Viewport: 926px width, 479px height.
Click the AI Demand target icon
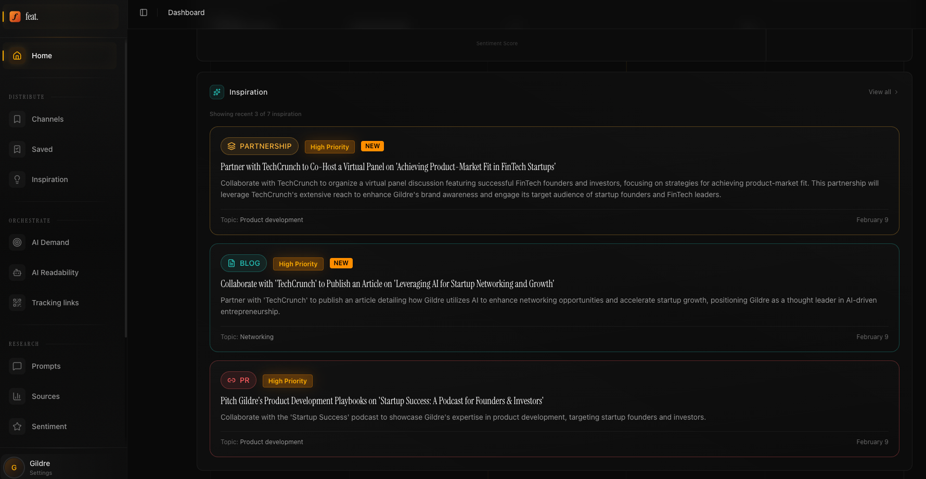[17, 242]
